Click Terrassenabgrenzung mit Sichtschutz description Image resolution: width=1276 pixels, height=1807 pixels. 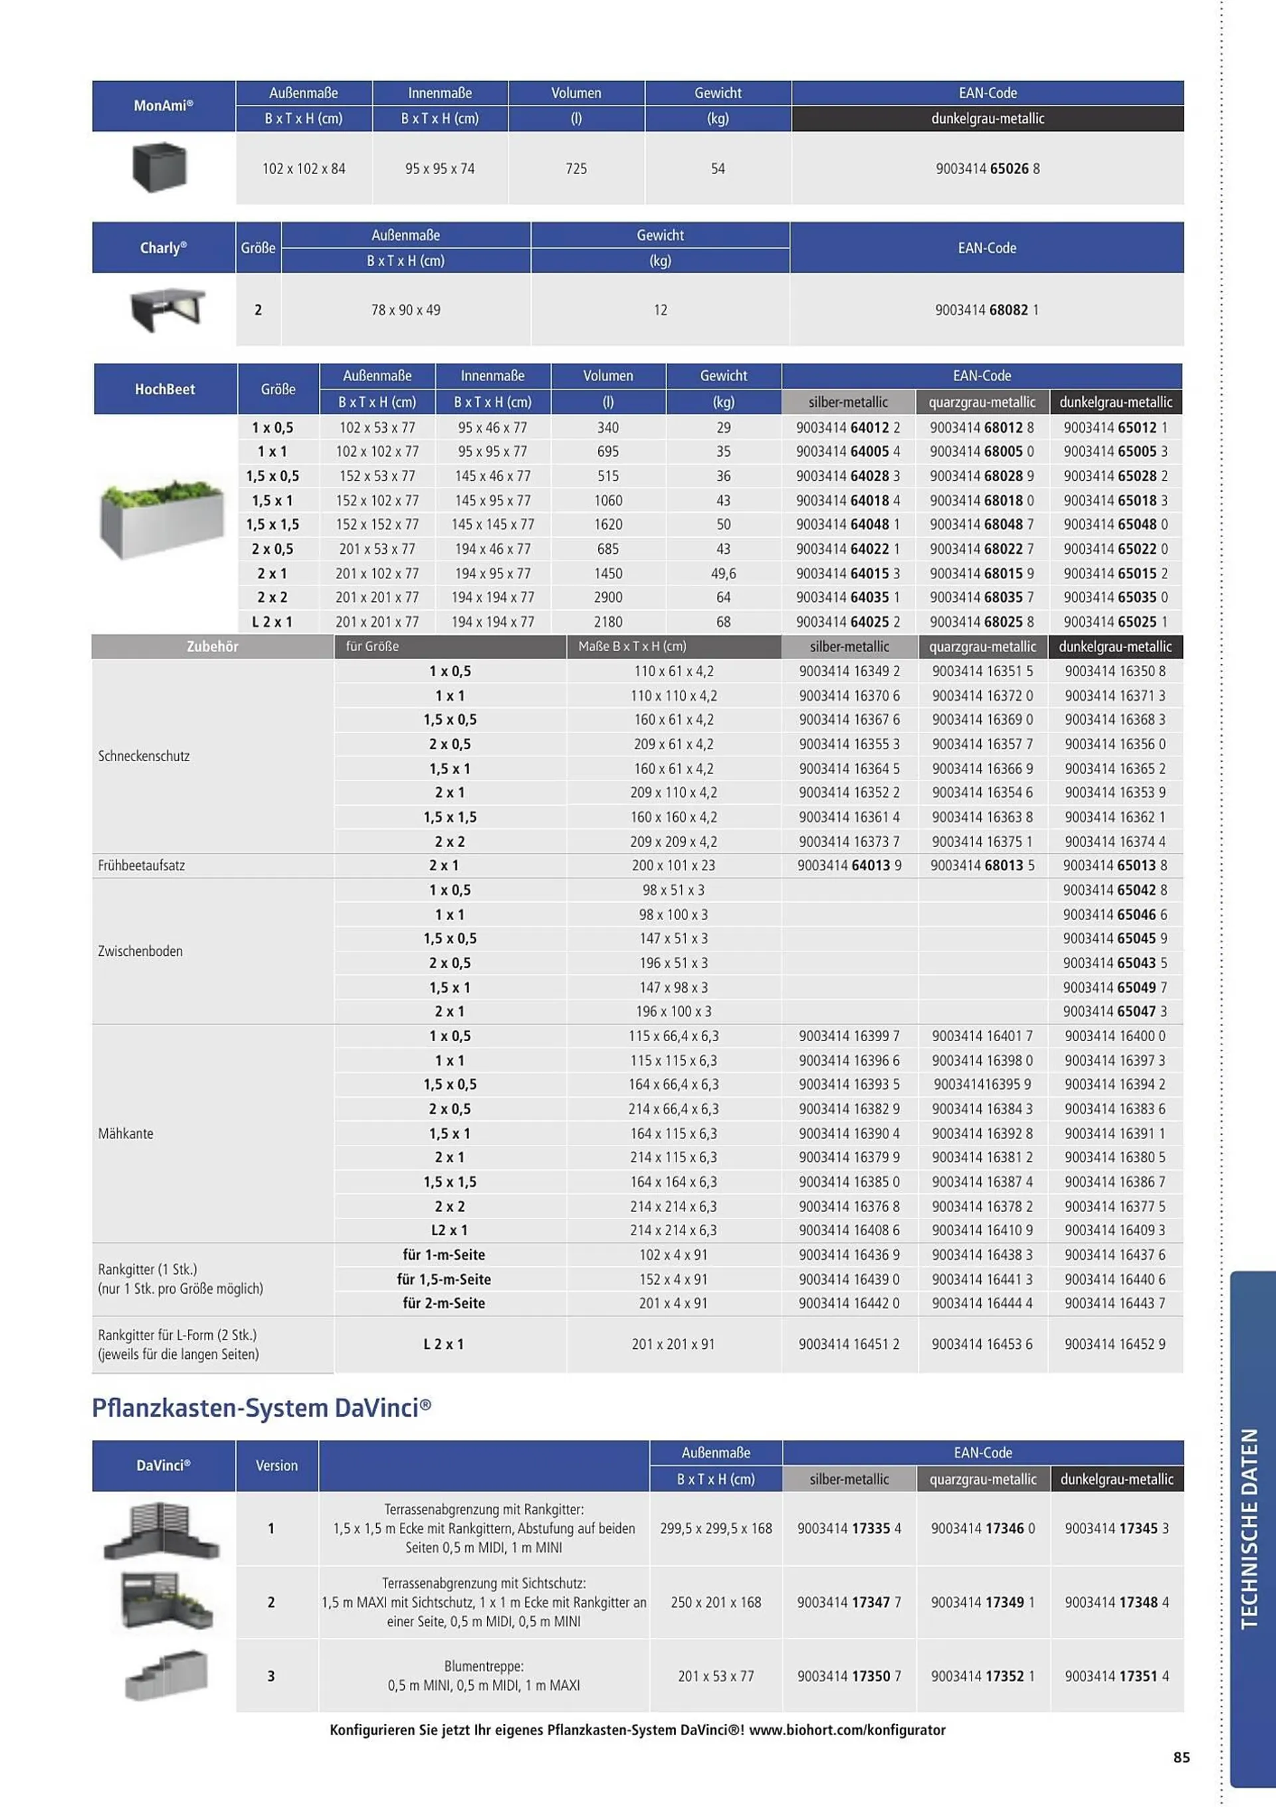point(484,1602)
